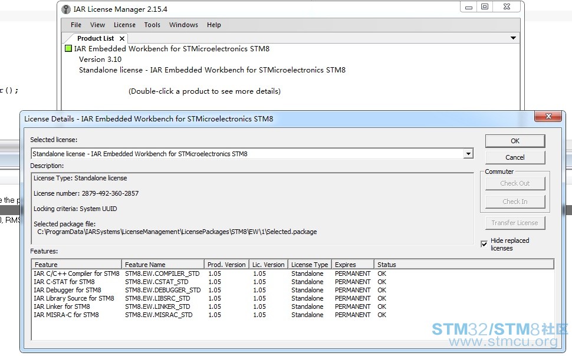Click the OK button
This screenshot has height=356, width=572.
pyautogui.click(x=515, y=141)
